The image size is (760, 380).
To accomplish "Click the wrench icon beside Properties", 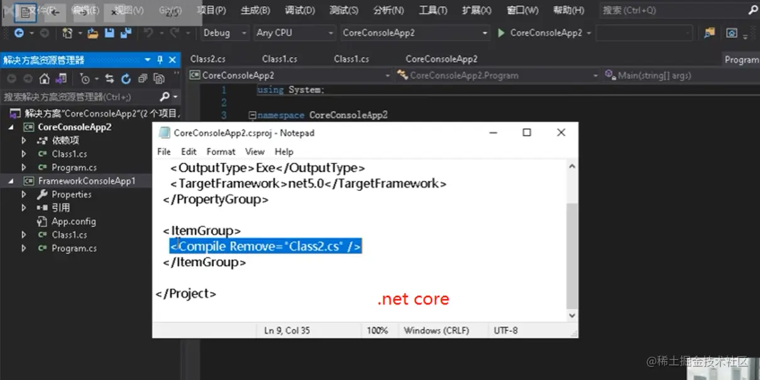I will (42, 194).
